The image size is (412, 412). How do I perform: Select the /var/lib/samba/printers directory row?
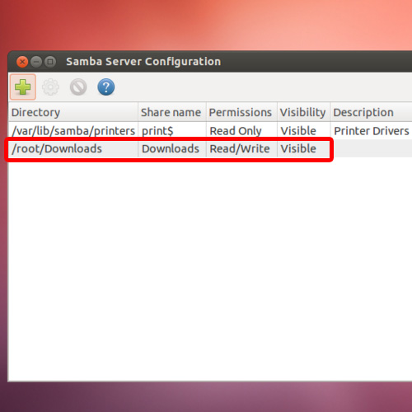click(x=210, y=131)
